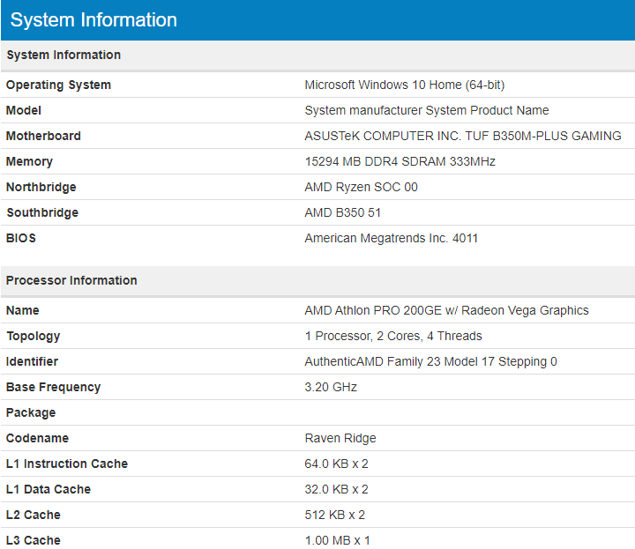Click the 'Southbridge' label

point(42,212)
